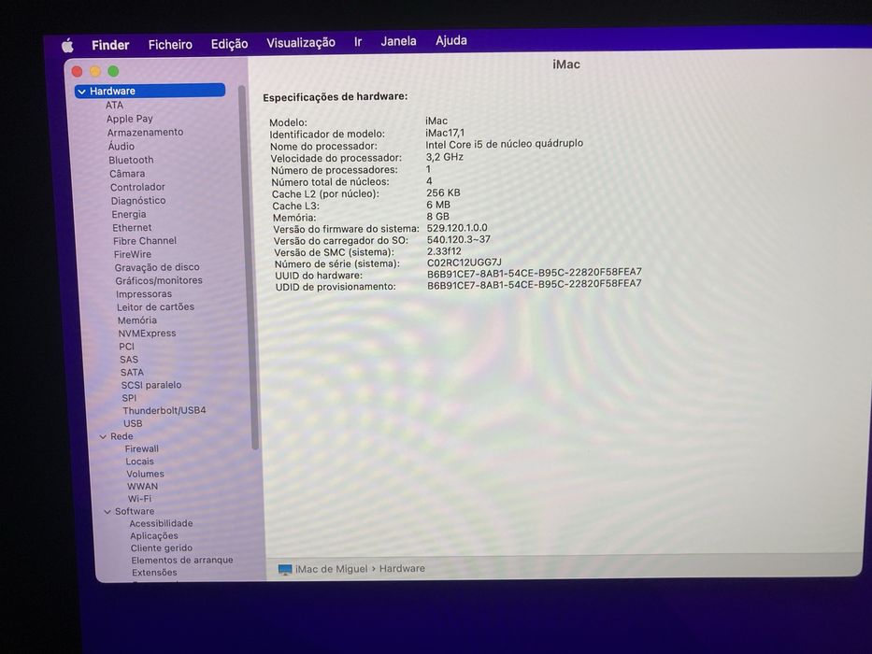Click the green zoom window button
The height and width of the screenshot is (654, 872).
[113, 71]
